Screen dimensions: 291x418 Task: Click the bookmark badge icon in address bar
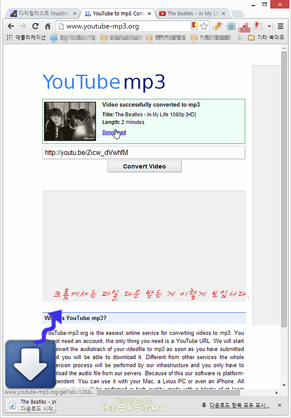(195, 26)
